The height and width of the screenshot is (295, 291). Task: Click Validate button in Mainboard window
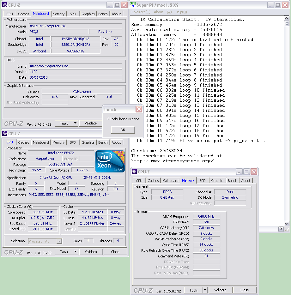pos(91,123)
